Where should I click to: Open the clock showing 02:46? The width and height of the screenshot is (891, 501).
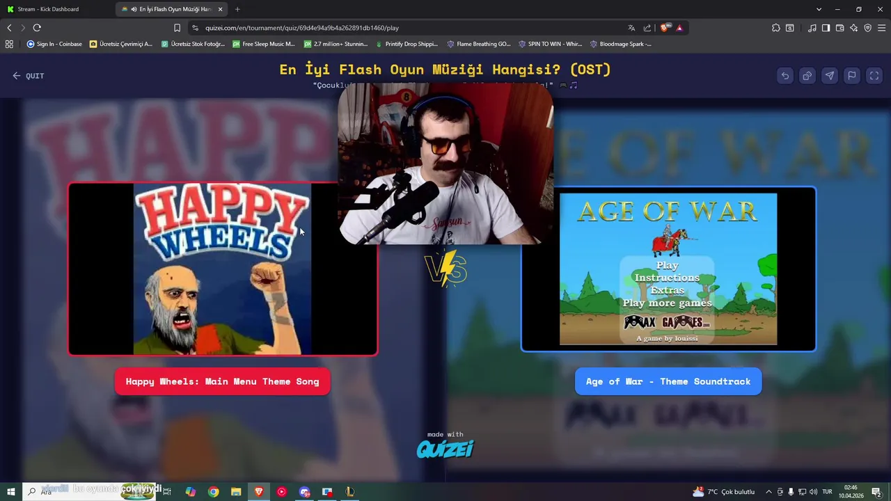coord(851,492)
